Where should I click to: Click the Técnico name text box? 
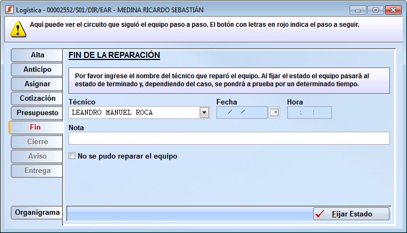134,112
